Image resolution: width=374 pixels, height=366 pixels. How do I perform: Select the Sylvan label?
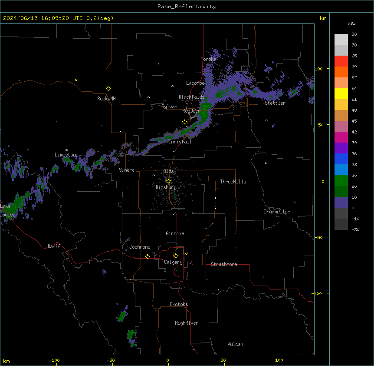point(169,106)
